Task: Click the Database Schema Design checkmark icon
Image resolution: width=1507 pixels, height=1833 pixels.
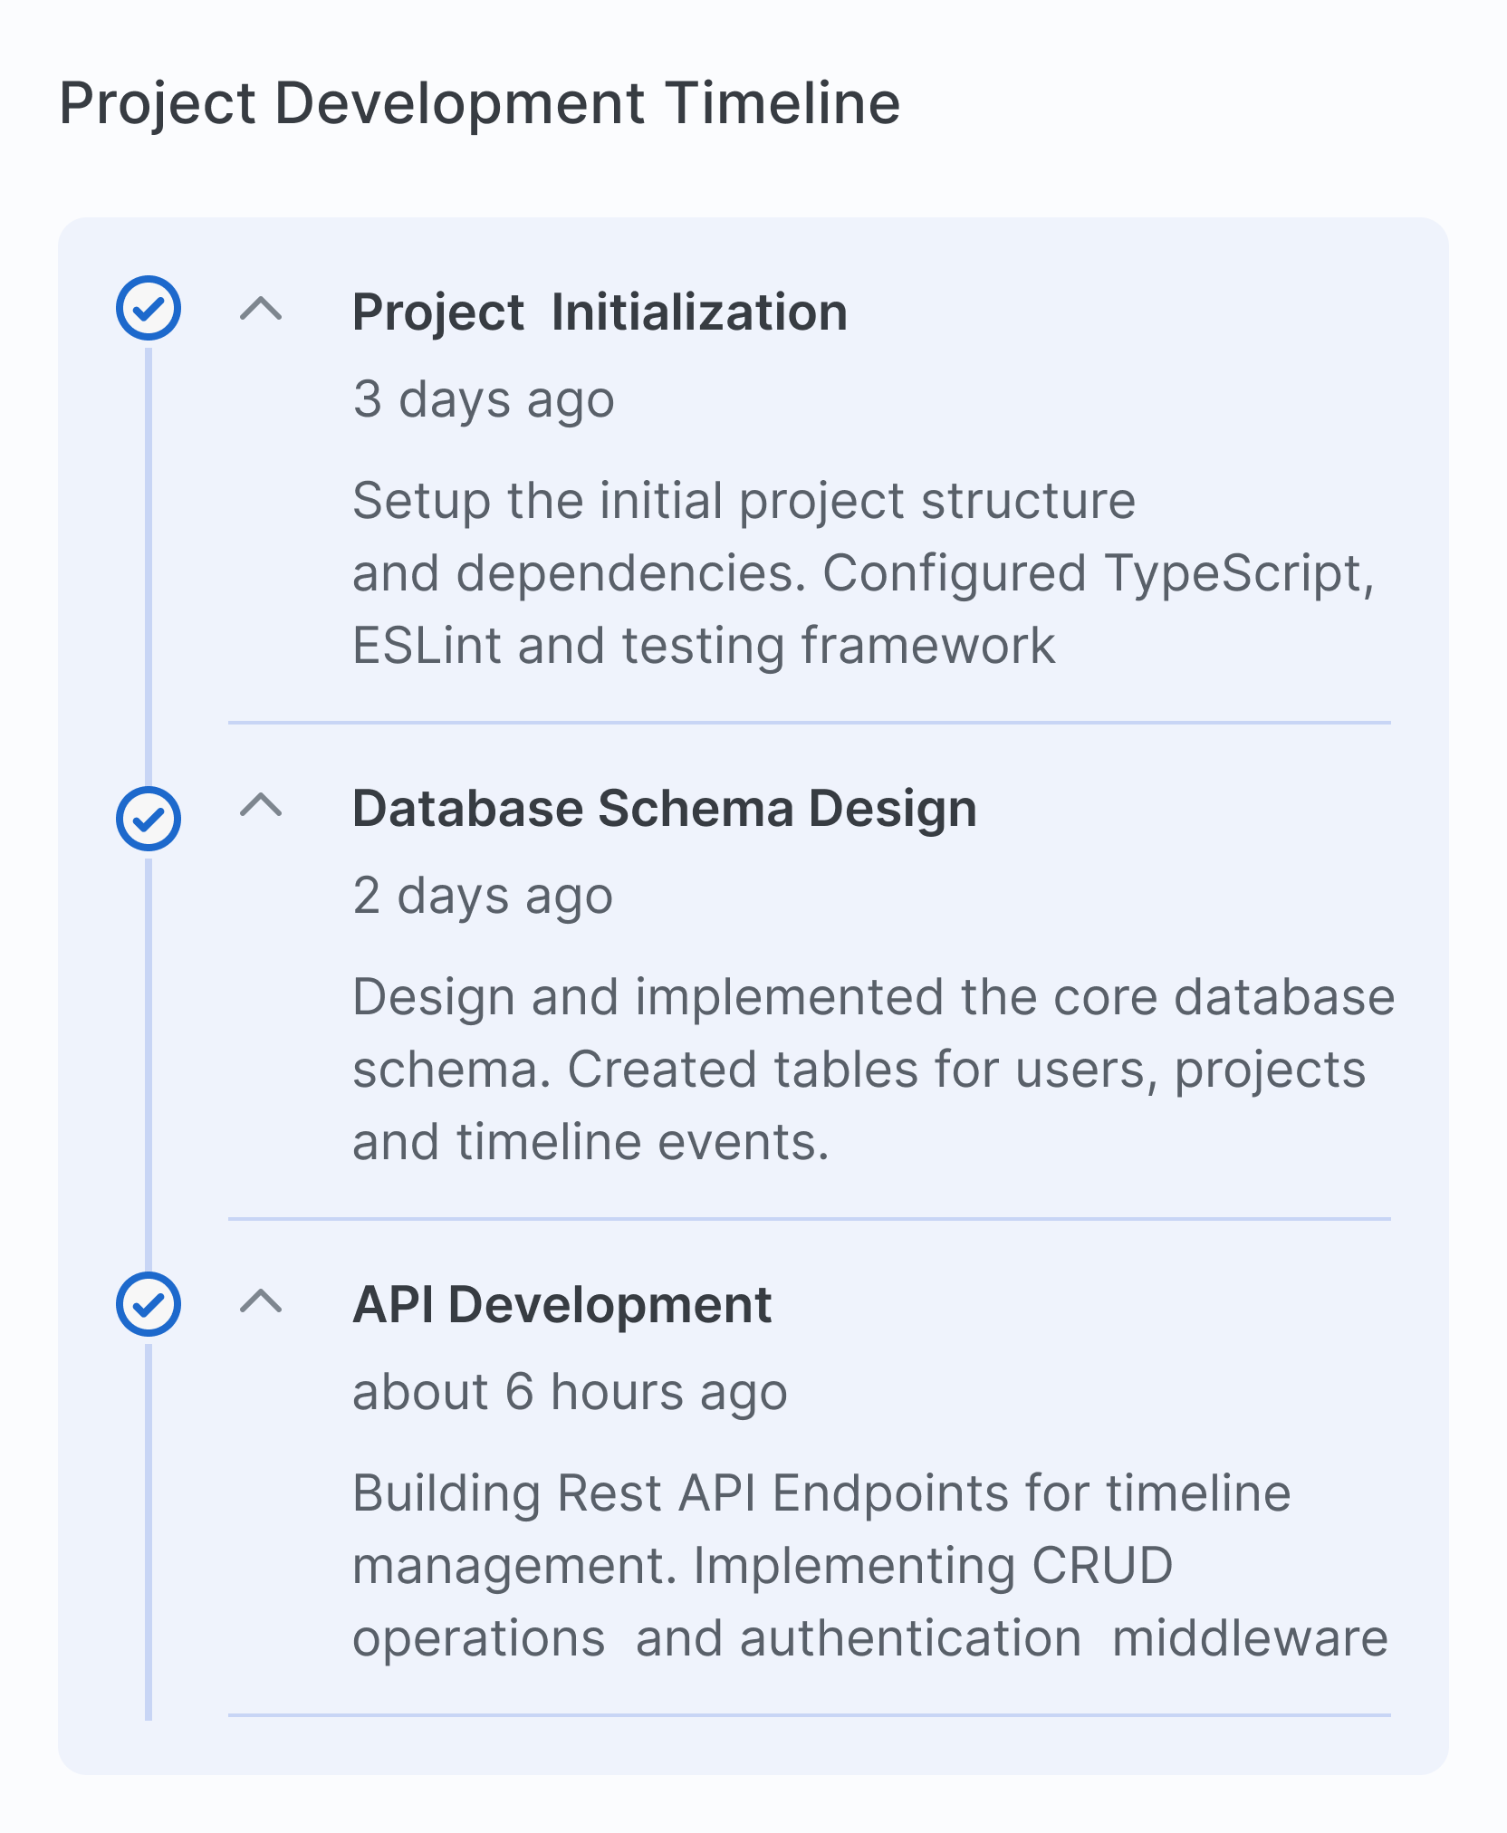Action: coord(149,819)
